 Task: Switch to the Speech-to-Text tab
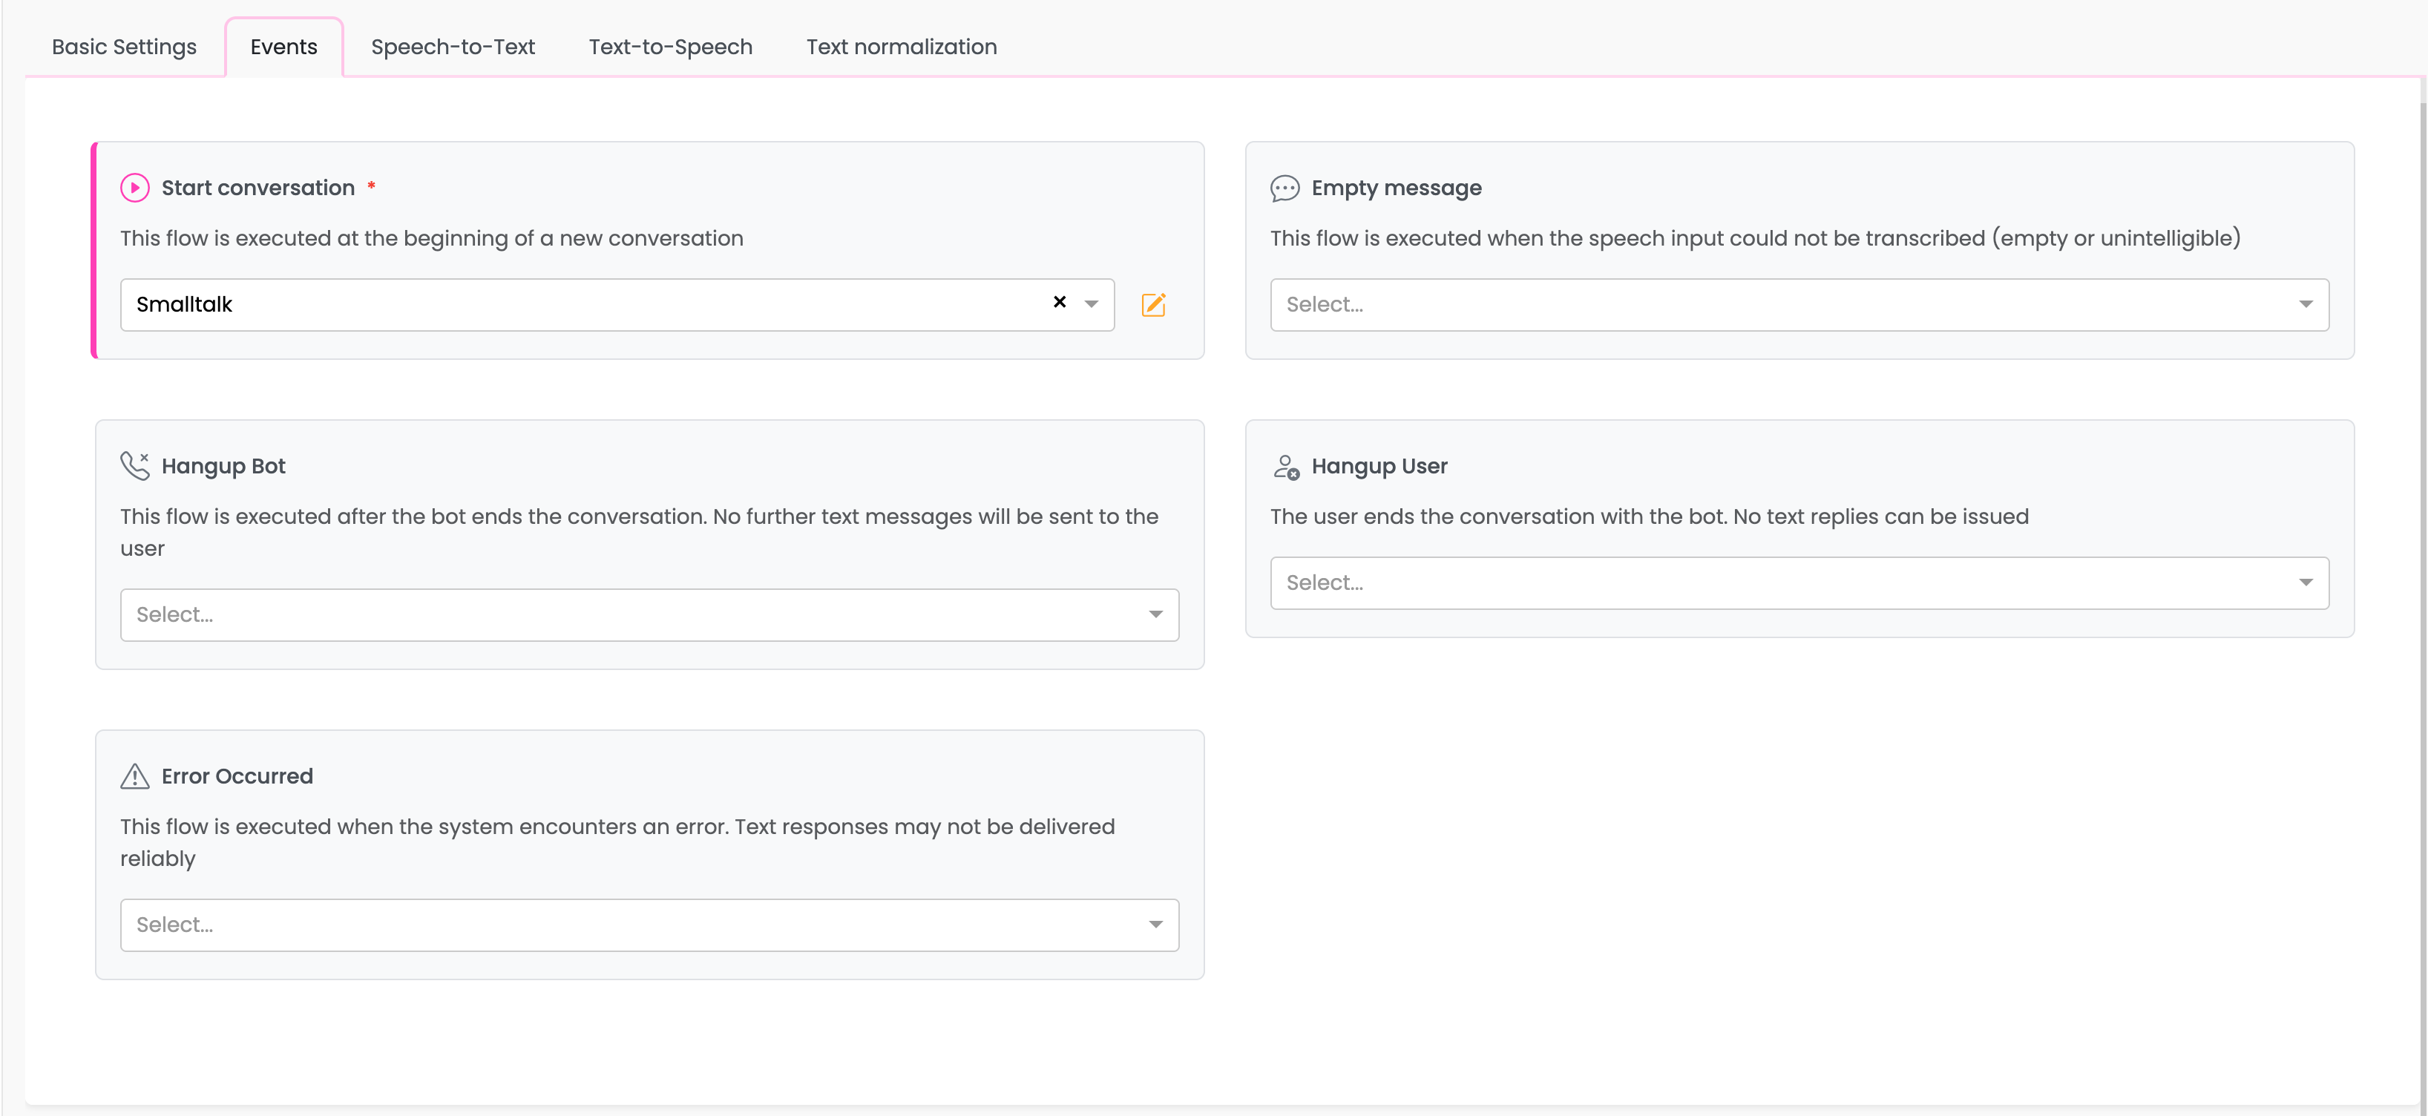453,47
